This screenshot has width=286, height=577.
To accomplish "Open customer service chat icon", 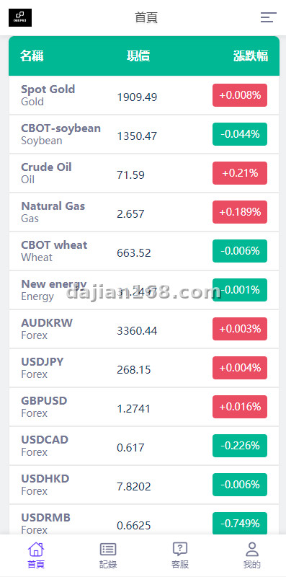I will [180, 550].
